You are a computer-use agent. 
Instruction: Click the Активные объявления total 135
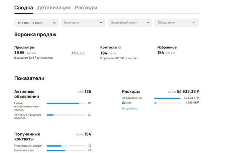88,92
